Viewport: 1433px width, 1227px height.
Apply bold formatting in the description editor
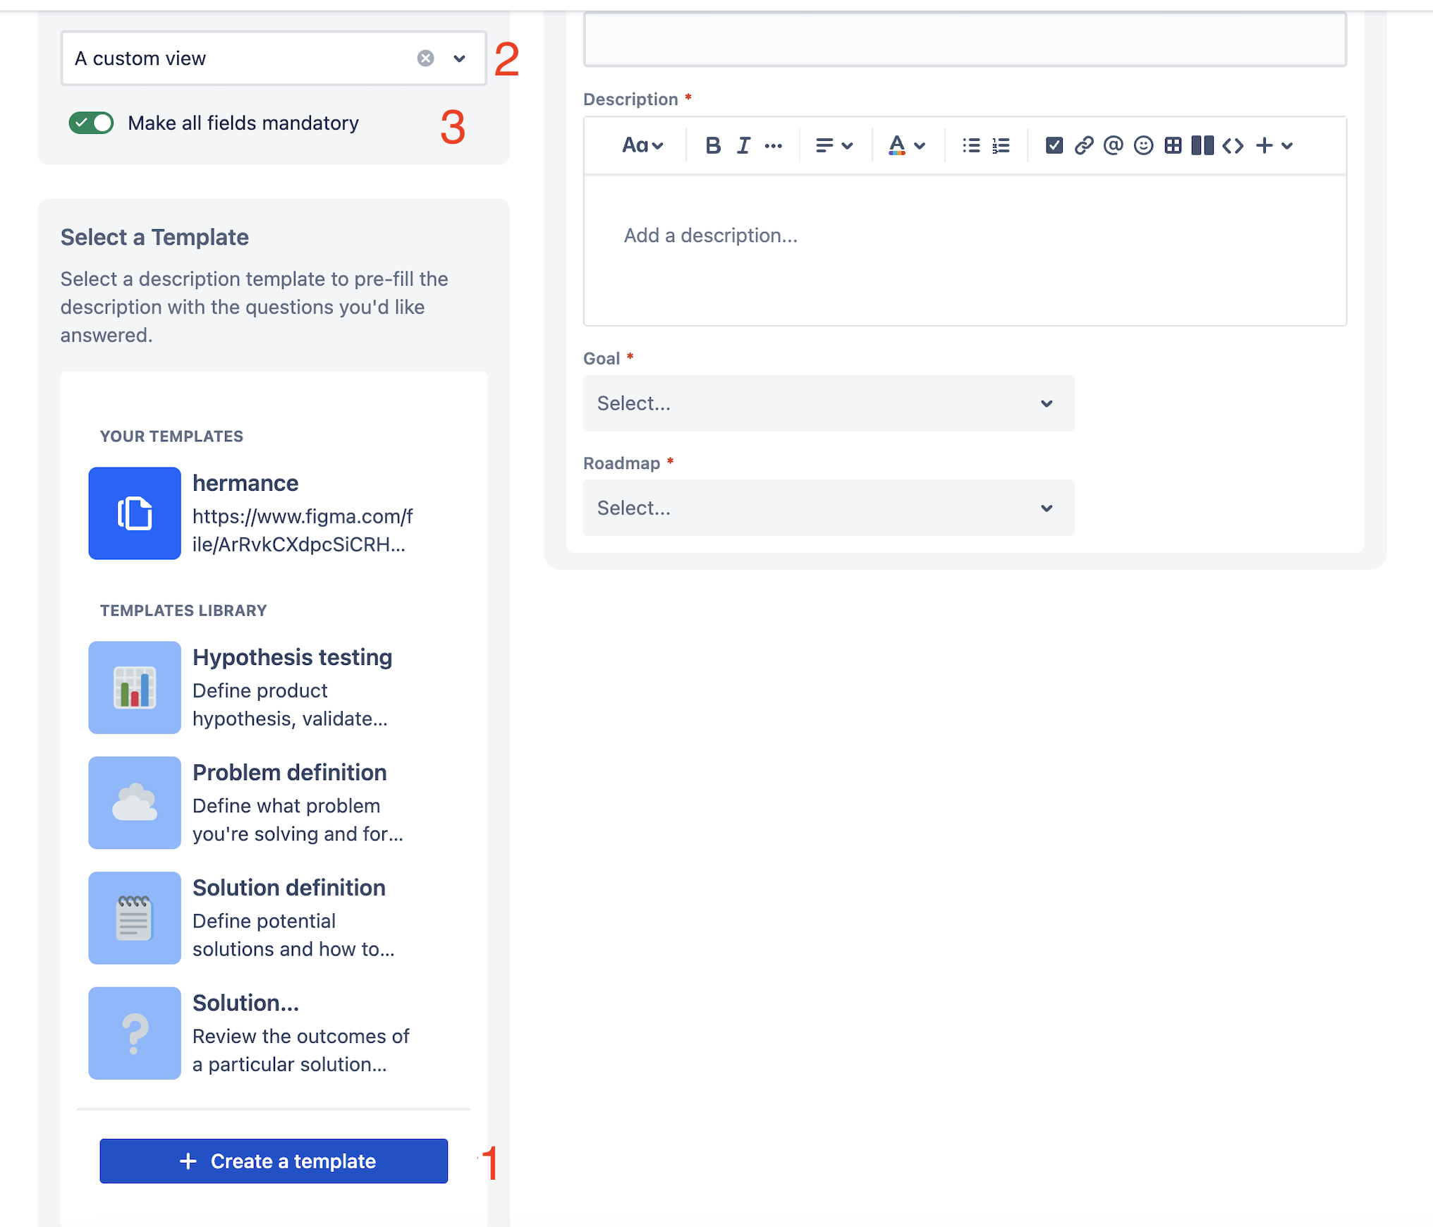tap(712, 145)
